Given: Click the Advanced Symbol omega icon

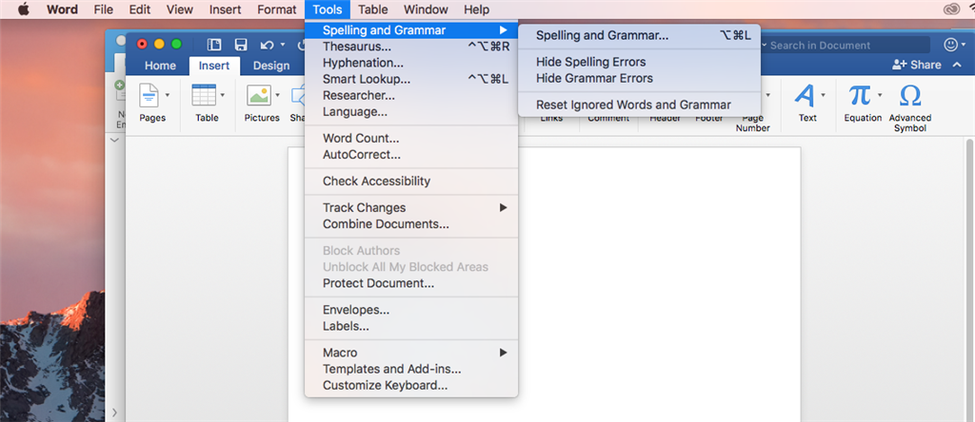Looking at the screenshot, I should [909, 96].
